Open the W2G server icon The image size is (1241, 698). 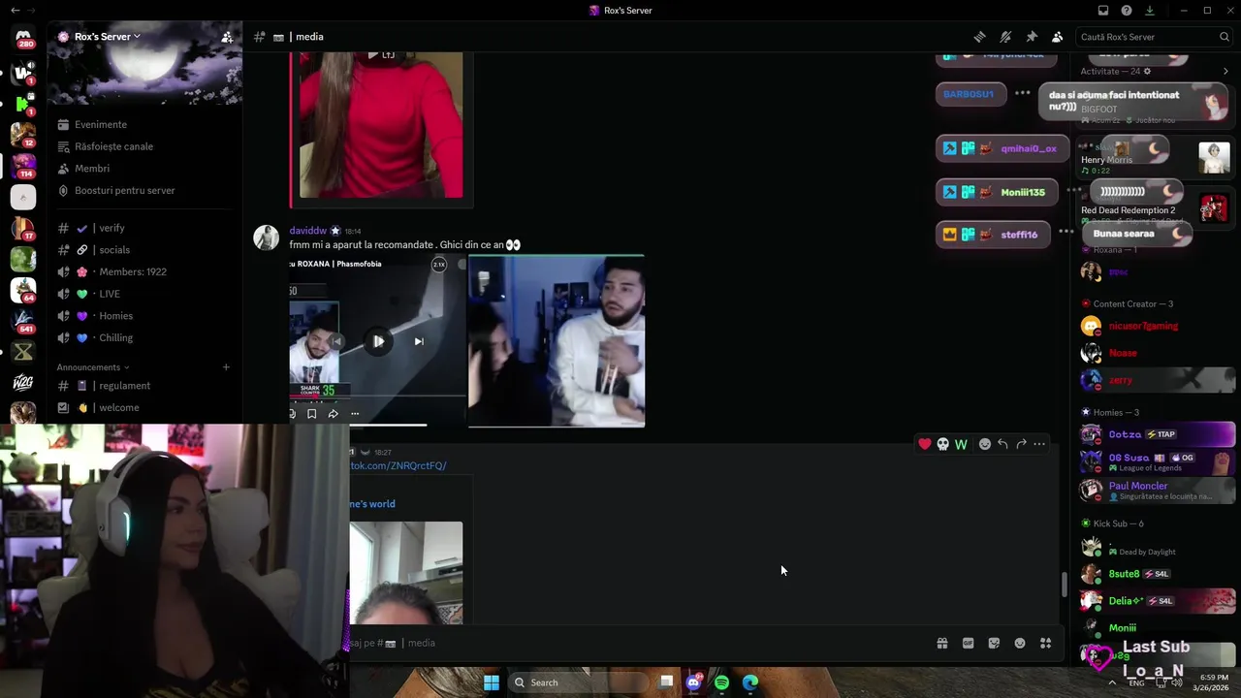[x=23, y=382]
